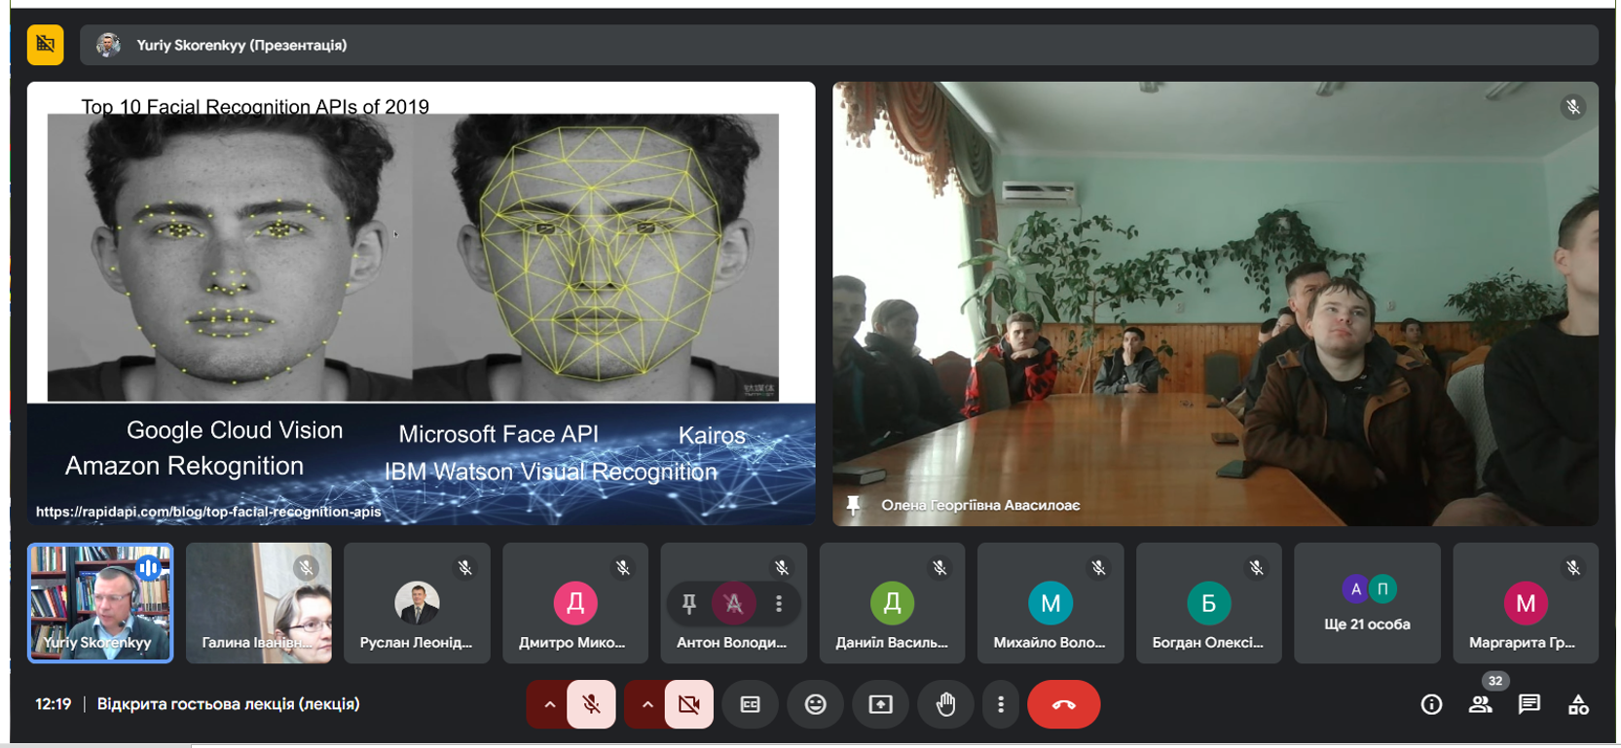Open the "Ще 21 особа" overflow tile
The height and width of the screenshot is (748, 1621).
point(1367,603)
